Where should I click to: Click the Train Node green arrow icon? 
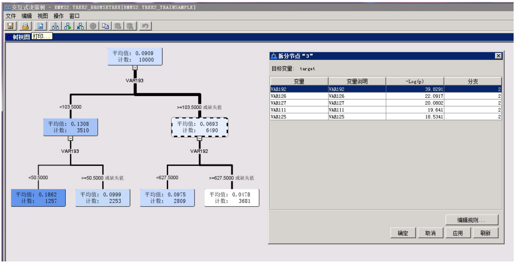pos(68,26)
